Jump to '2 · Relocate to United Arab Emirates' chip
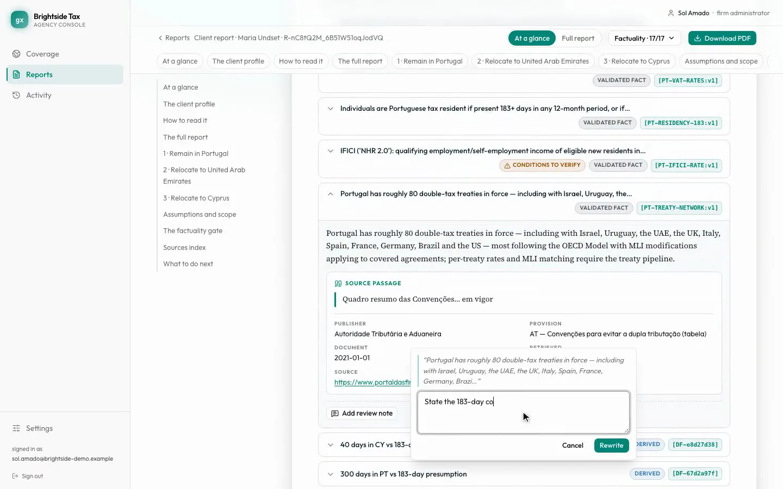 (533, 61)
